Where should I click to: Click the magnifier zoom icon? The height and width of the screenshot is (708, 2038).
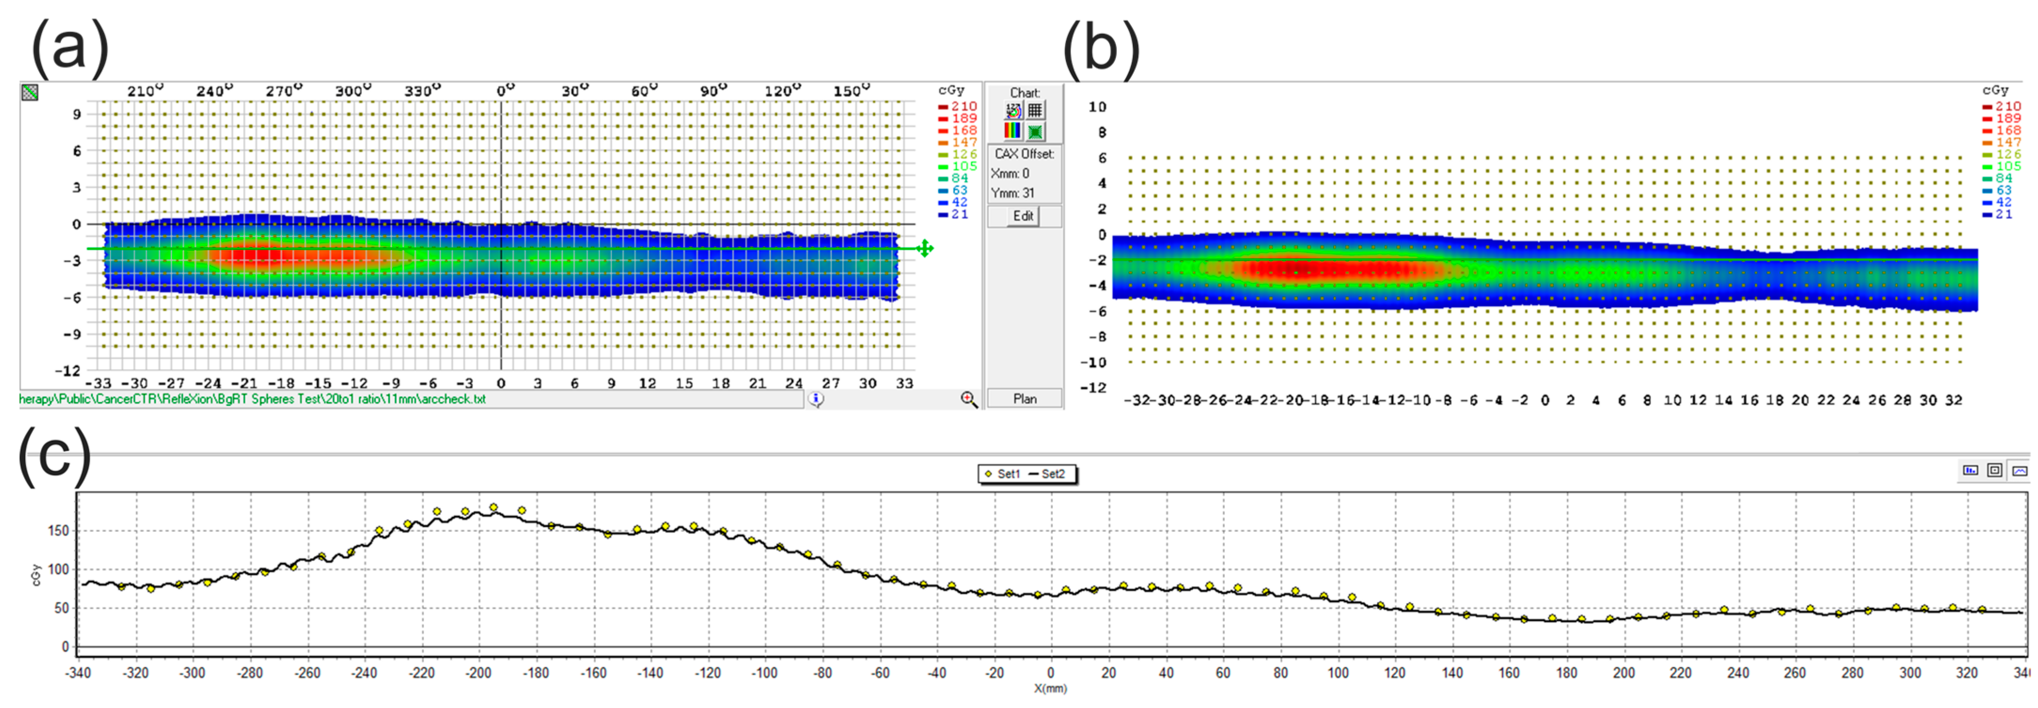(969, 400)
